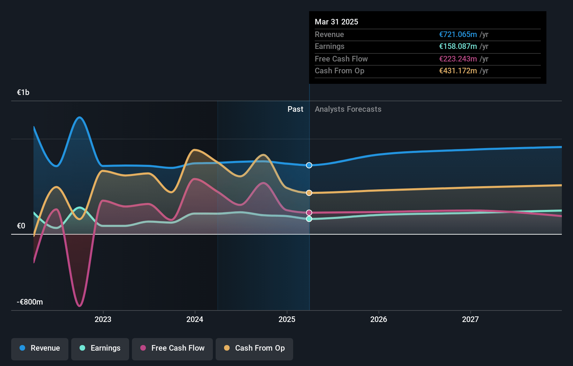Click the teal Earnings legend dot

click(82, 348)
